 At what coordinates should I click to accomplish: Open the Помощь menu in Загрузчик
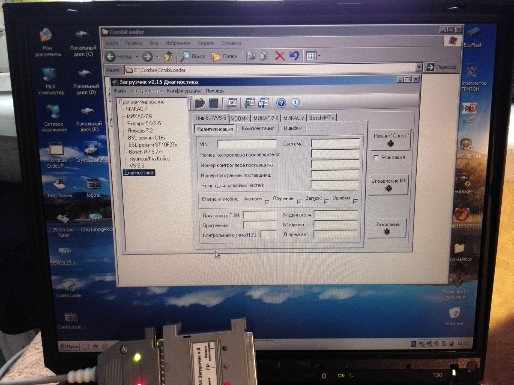click(215, 91)
